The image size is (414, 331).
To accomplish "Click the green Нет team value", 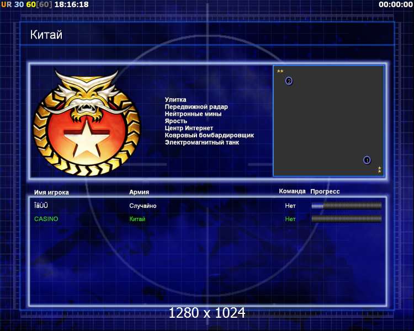I will click(290, 219).
